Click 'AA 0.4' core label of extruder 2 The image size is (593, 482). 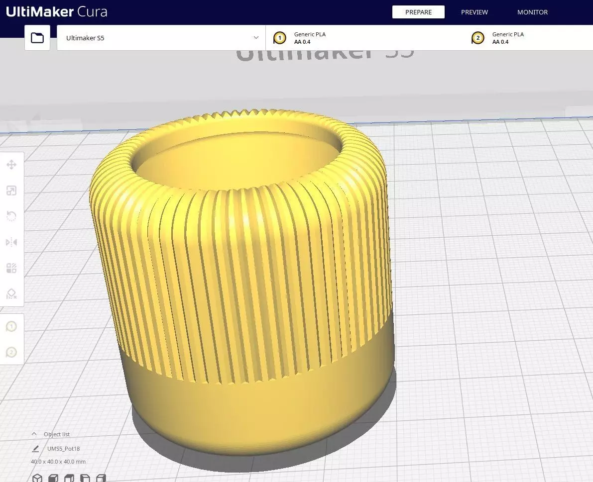500,42
